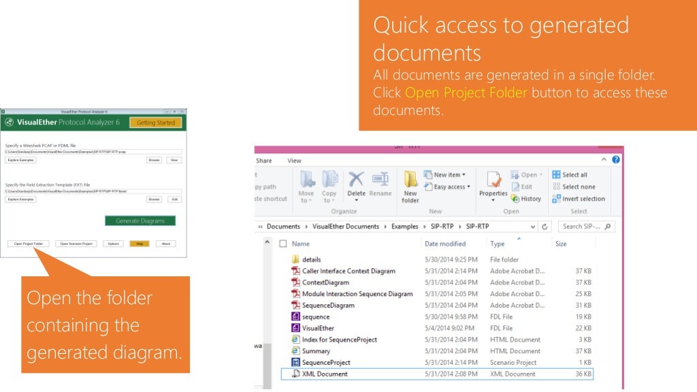Open the address bar history dropdown
This screenshot has height=392, width=697.
pos(532,227)
